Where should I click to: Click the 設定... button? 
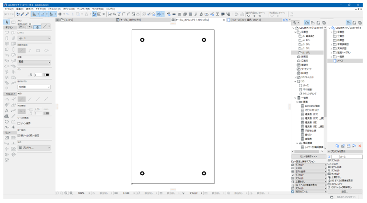(x=345, y=192)
